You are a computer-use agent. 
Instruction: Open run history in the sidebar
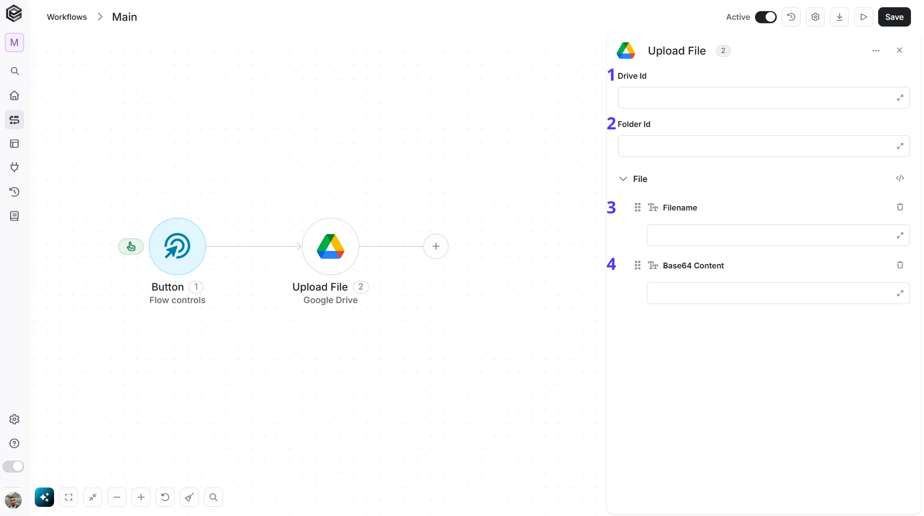tap(14, 192)
